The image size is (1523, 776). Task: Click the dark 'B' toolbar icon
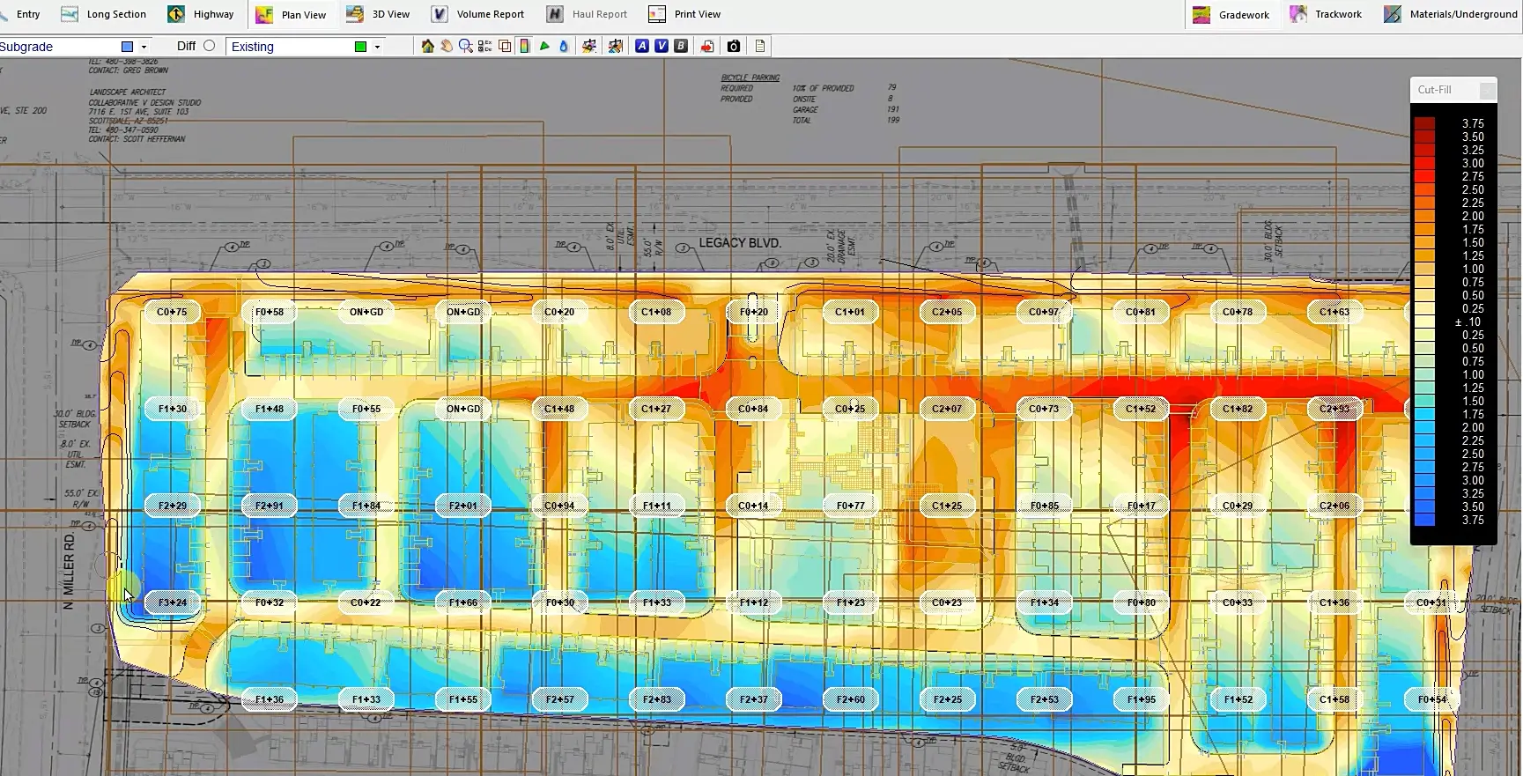(x=680, y=47)
